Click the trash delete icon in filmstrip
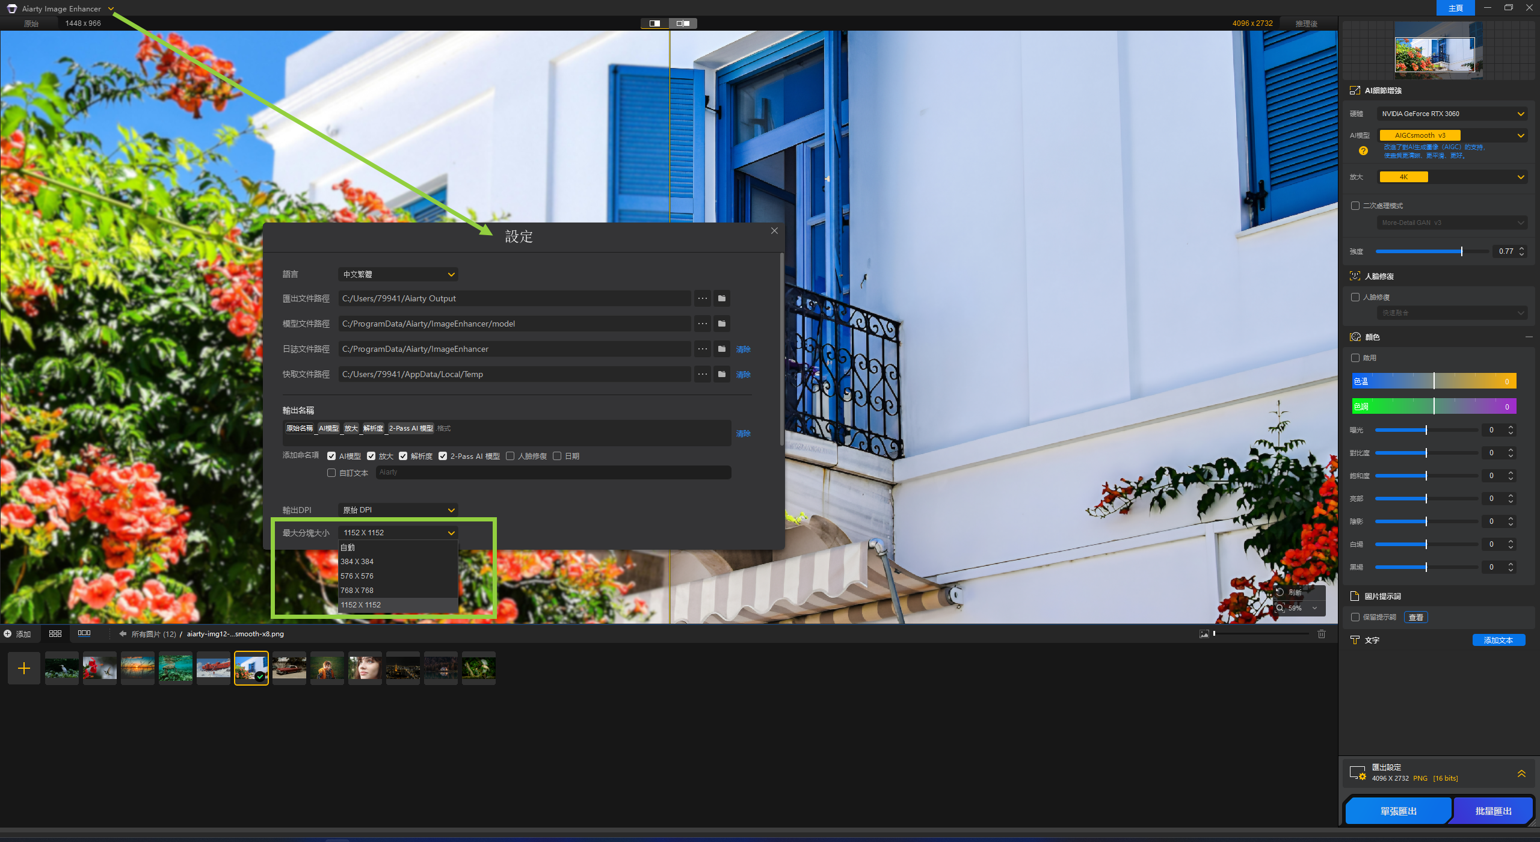Screen dimensions: 1540x842 [1322, 634]
